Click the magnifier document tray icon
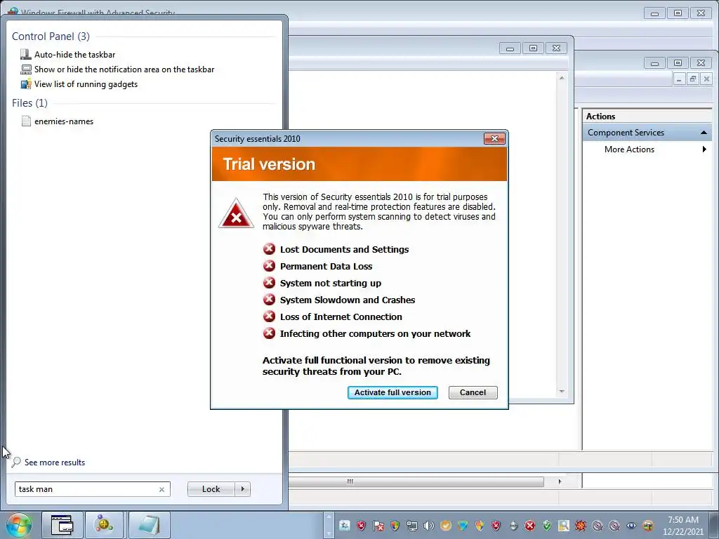 pos(564,526)
